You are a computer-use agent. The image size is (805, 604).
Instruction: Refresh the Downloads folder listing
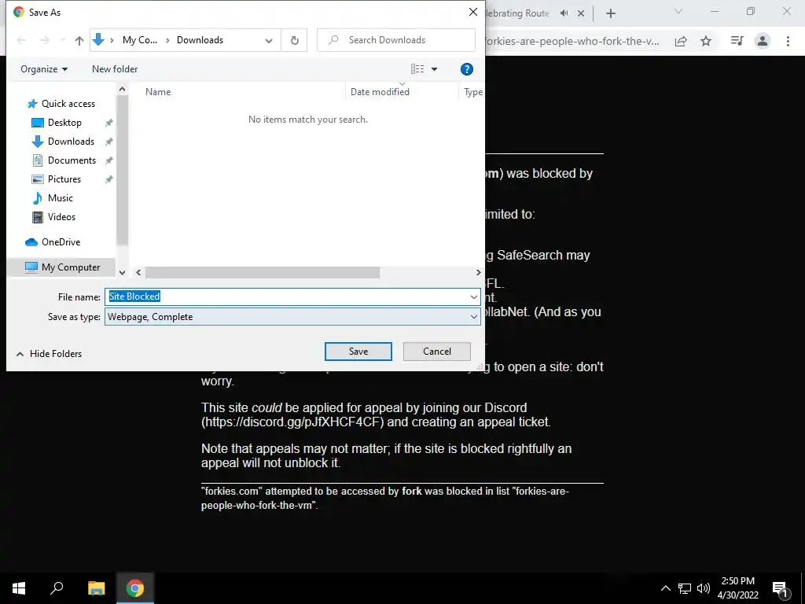294,40
